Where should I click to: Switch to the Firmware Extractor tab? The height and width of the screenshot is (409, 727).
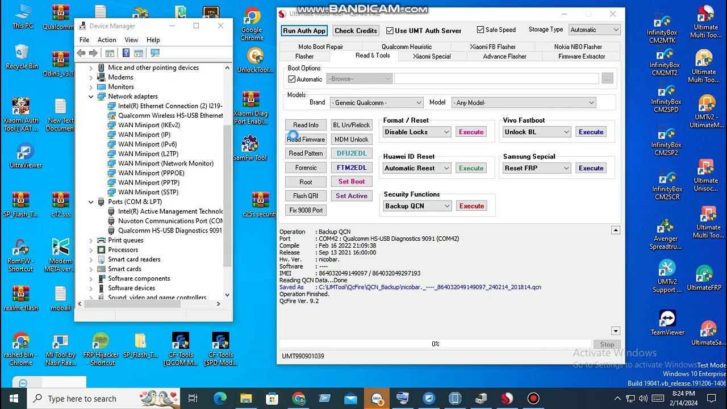pos(582,56)
